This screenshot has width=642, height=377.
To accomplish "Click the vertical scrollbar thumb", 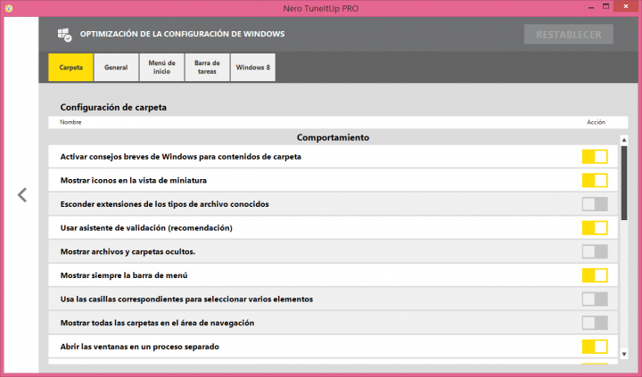I will coord(624,184).
